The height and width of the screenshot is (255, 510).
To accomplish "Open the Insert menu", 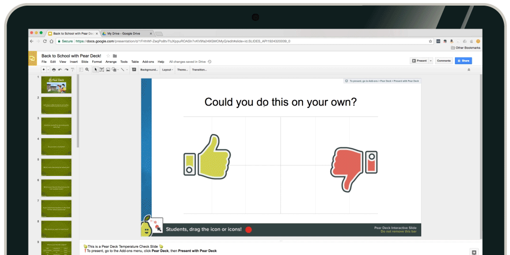I will click(74, 62).
